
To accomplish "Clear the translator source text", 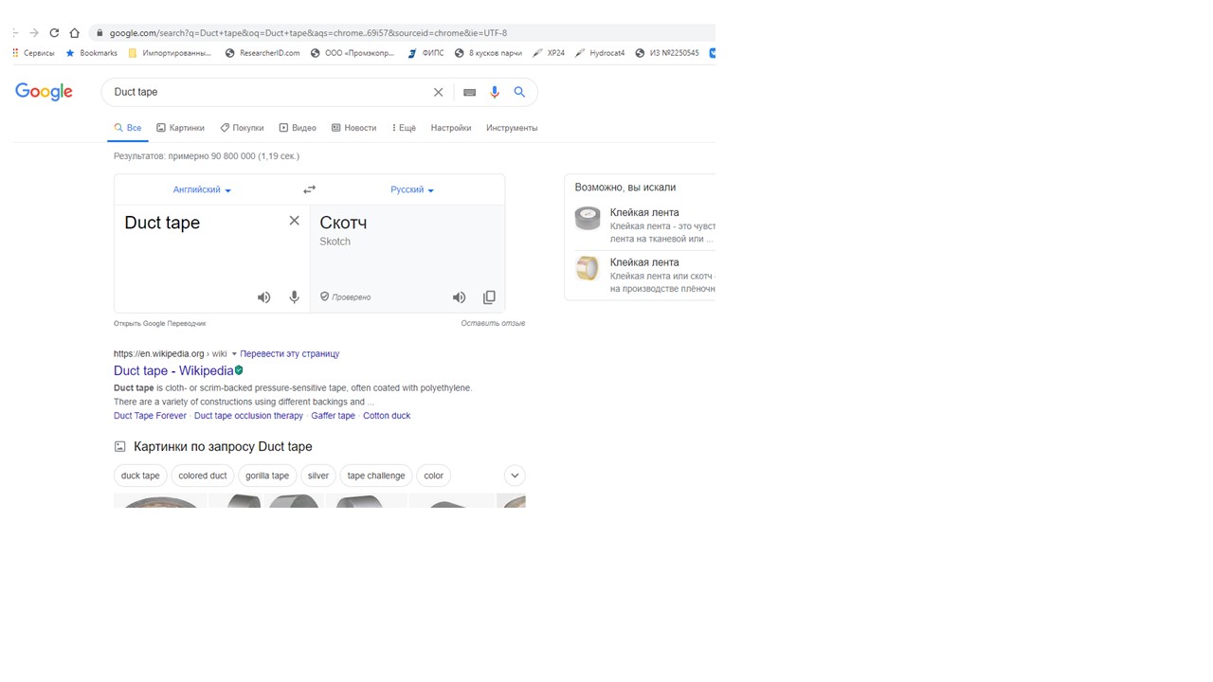I will click(x=294, y=221).
